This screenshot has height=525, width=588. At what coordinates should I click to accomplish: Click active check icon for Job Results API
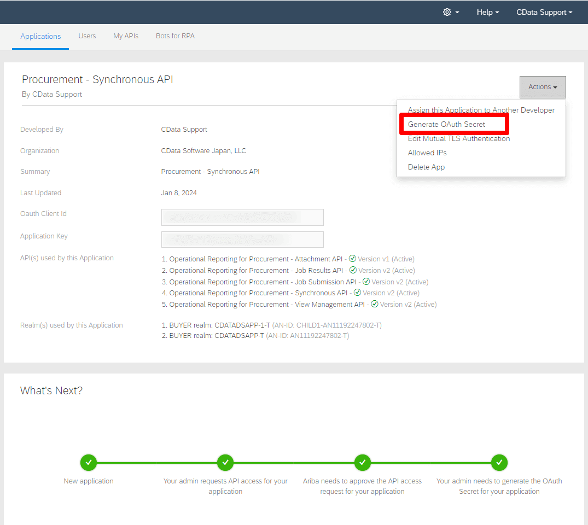click(353, 270)
